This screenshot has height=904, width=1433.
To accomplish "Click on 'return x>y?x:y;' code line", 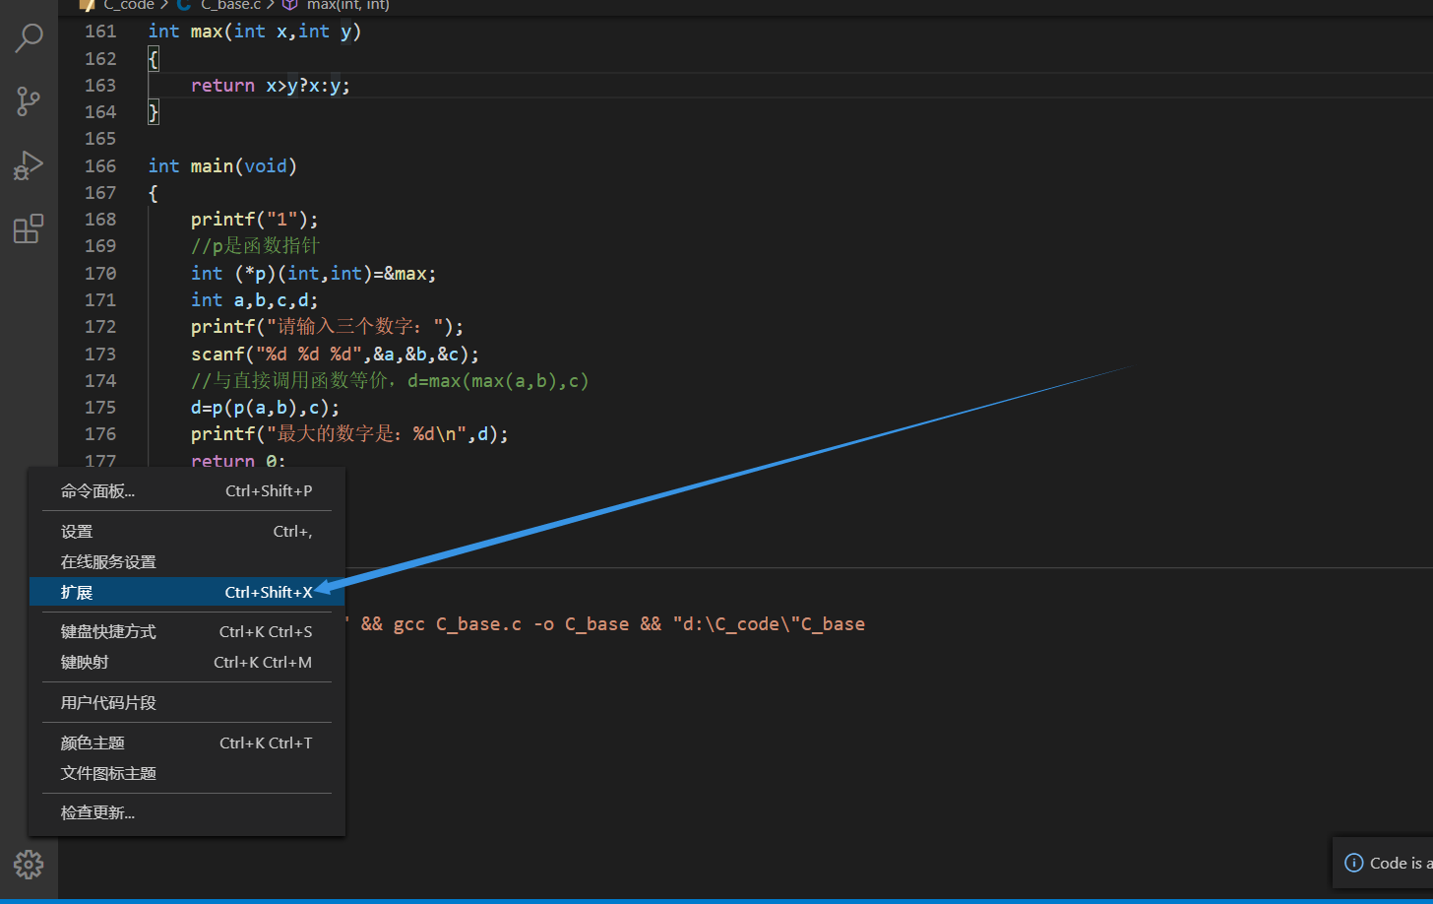I will (x=271, y=86).
